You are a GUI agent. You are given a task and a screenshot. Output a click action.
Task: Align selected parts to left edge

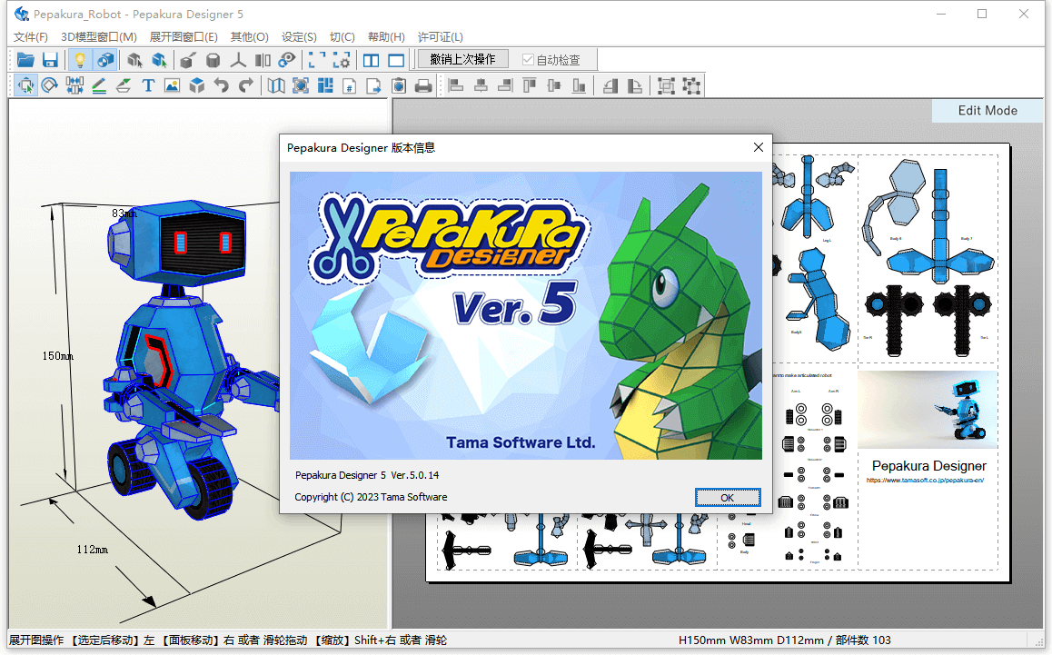[456, 85]
